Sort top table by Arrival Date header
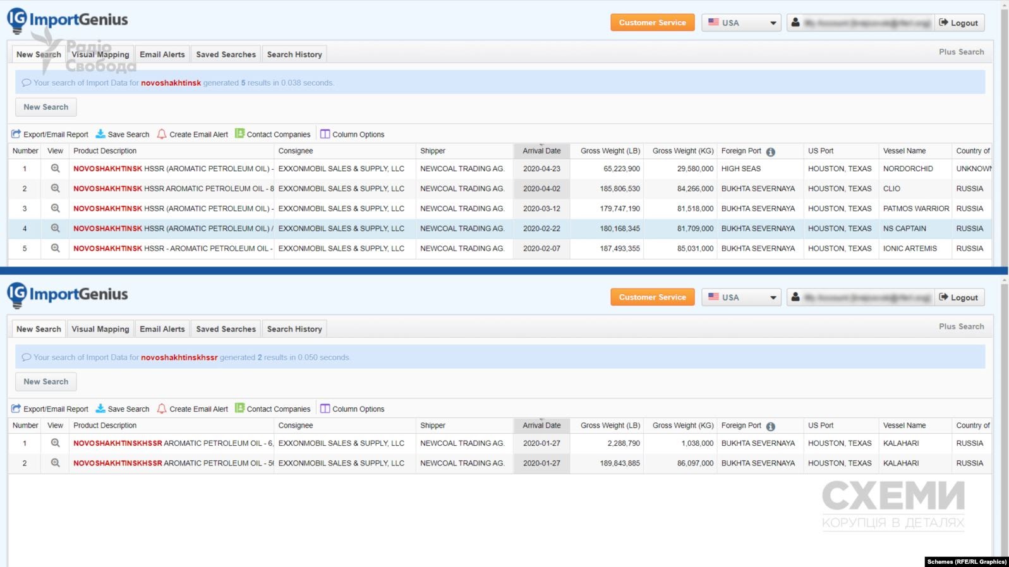This screenshot has width=1009, height=567. [x=541, y=151]
